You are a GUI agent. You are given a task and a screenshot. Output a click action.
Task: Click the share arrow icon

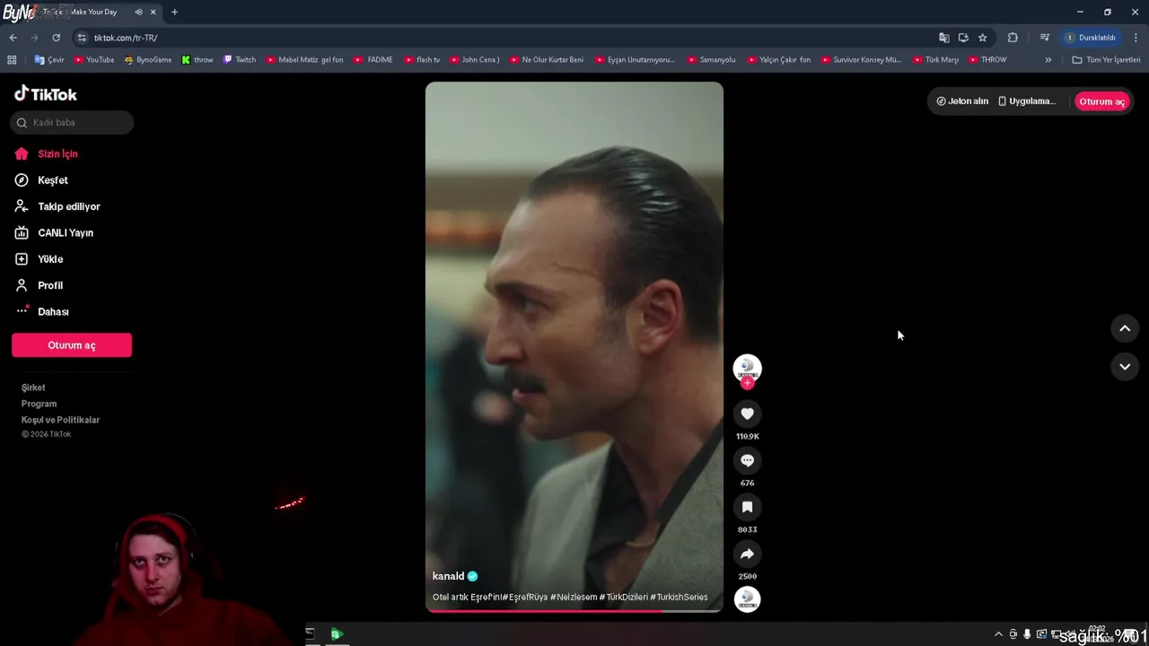click(747, 554)
